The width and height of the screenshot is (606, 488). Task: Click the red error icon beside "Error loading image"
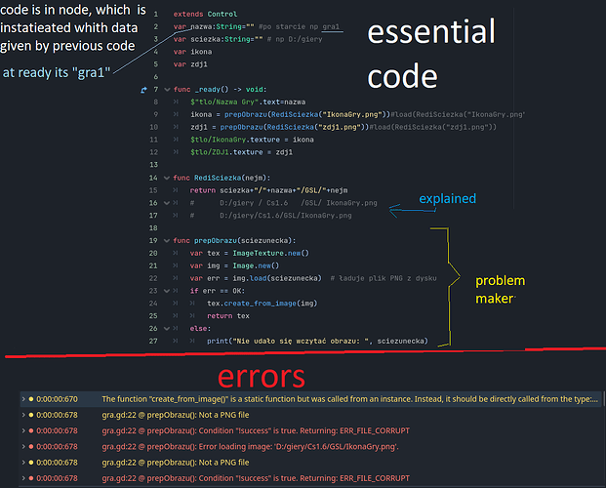[32, 446]
